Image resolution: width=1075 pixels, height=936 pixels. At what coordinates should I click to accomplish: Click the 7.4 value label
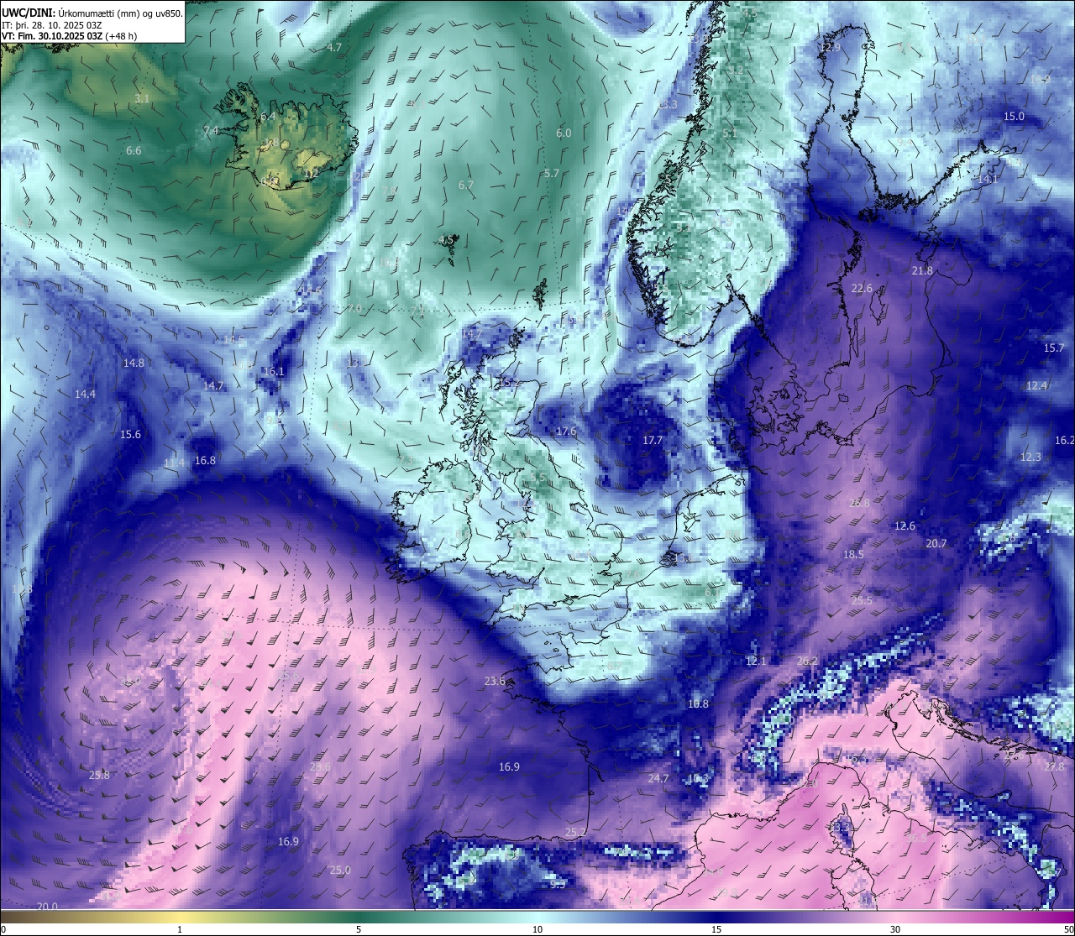[x=211, y=131]
